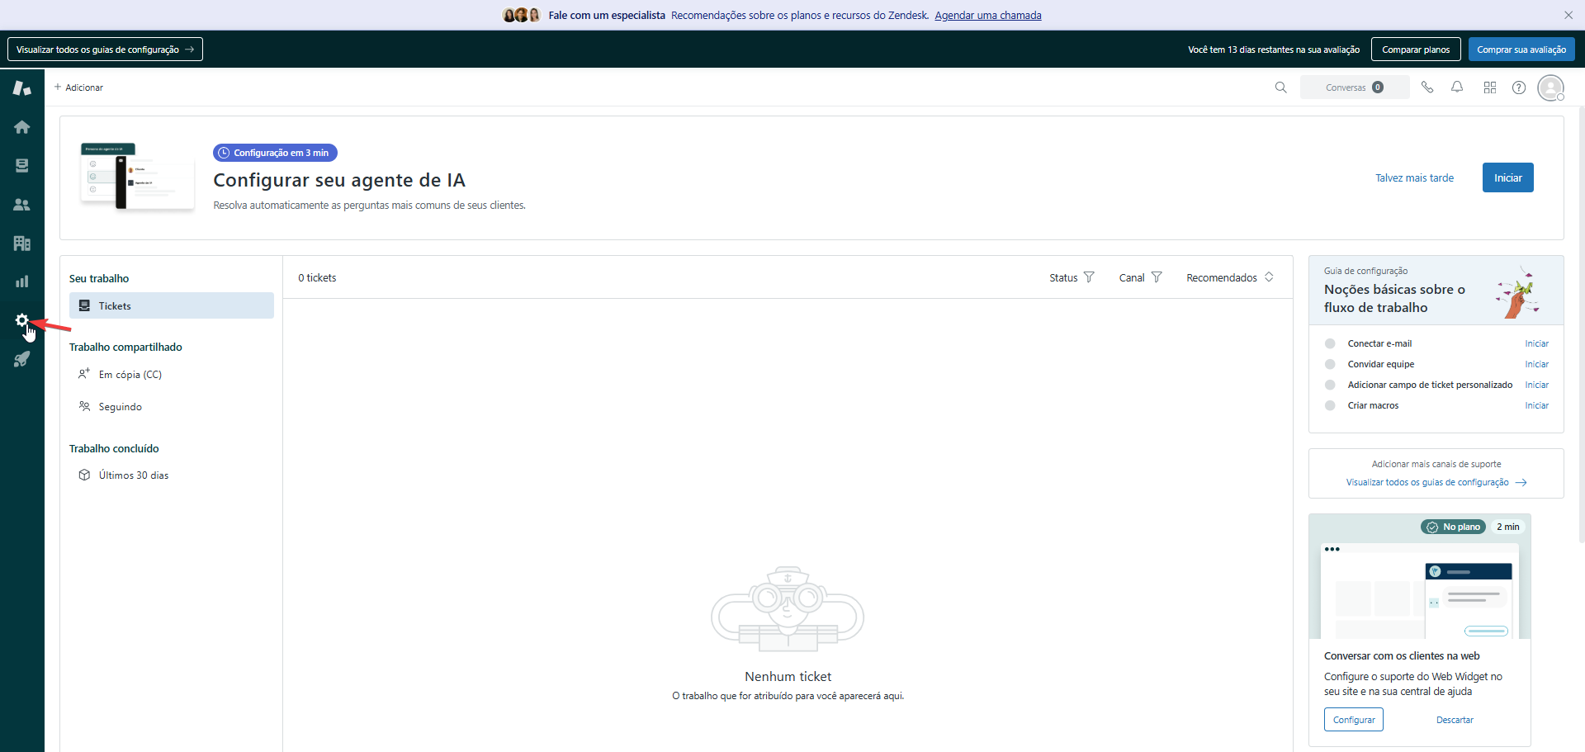The height and width of the screenshot is (752, 1585).
Task: Open the Zendesk products grid icon
Action: pyautogui.click(x=1489, y=87)
